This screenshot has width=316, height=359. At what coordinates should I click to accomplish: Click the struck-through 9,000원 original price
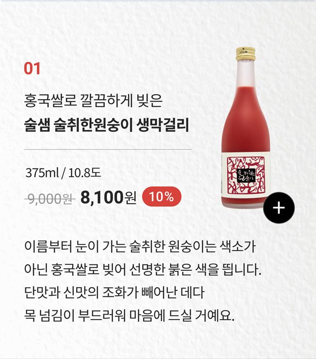coord(50,198)
